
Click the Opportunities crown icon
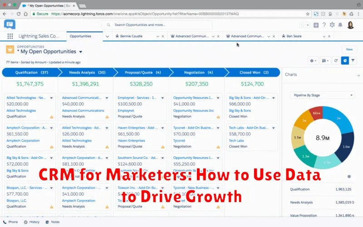(10, 49)
